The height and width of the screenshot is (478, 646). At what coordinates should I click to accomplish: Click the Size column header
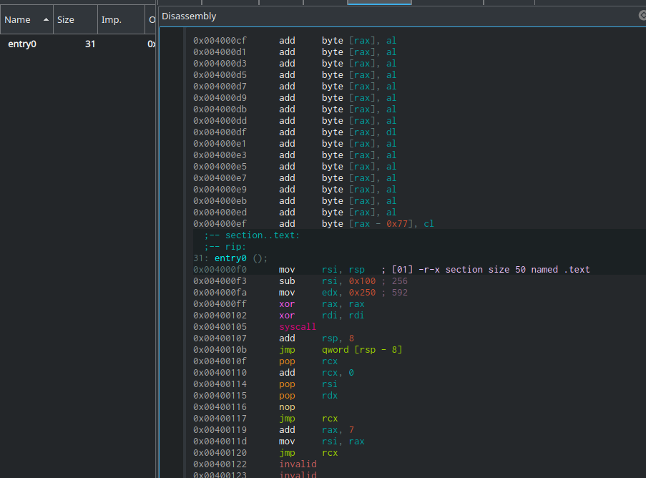pos(66,20)
